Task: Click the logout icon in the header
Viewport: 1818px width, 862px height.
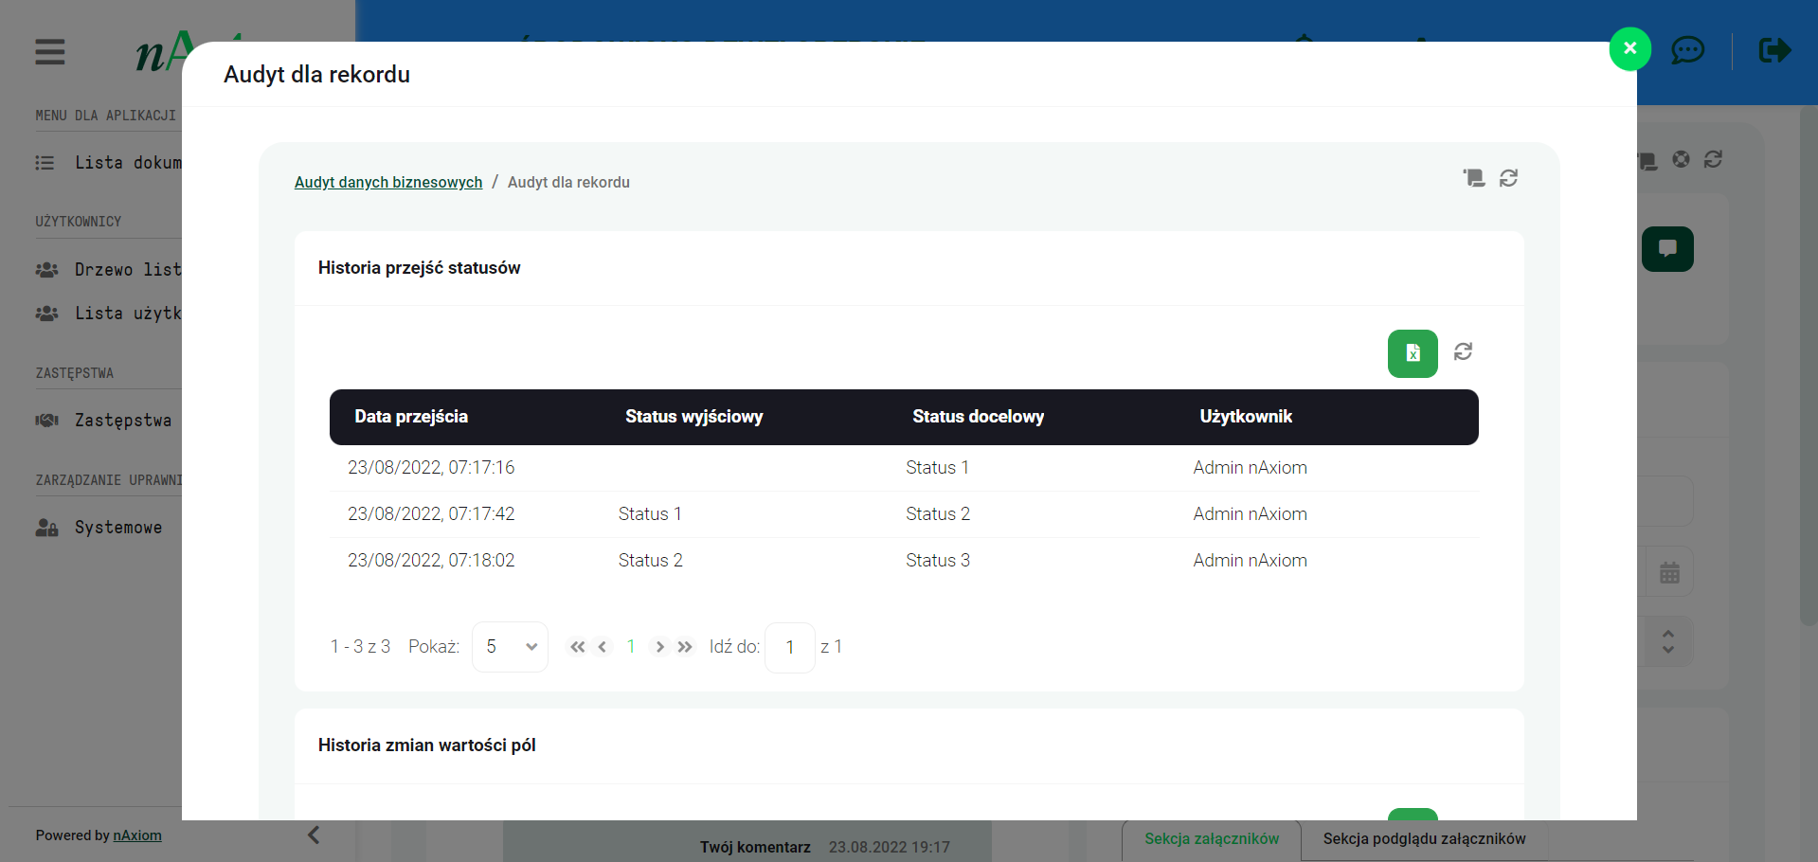Action: coord(1774,50)
